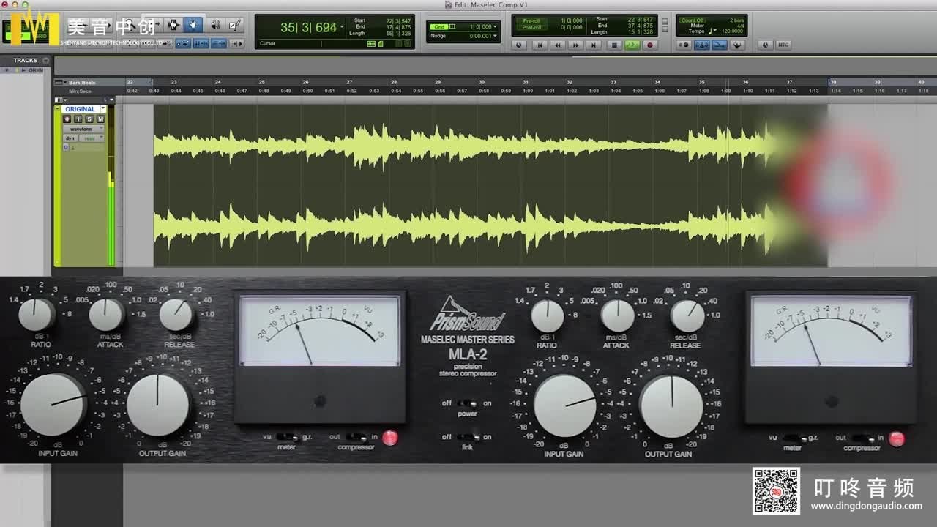Click the left channel RELEASE knob
Viewport: 937px width, 527px height.
[176, 315]
